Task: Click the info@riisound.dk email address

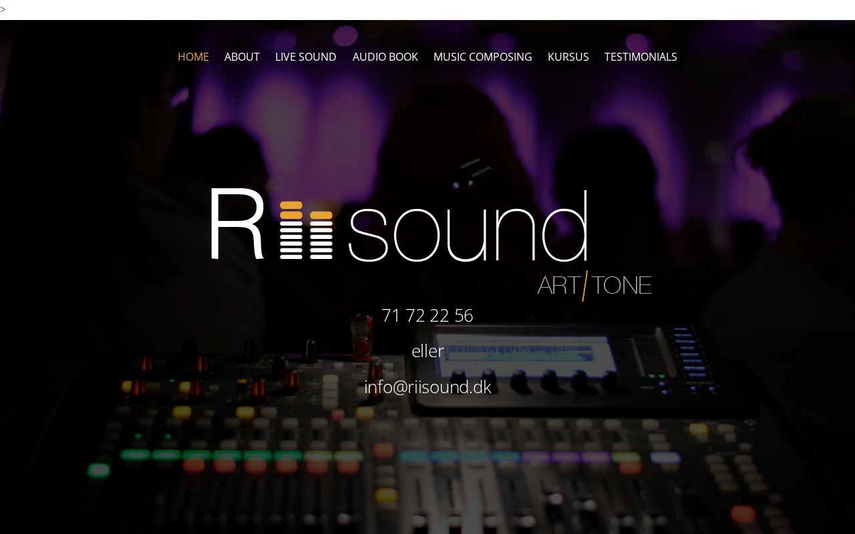Action: coord(427,387)
